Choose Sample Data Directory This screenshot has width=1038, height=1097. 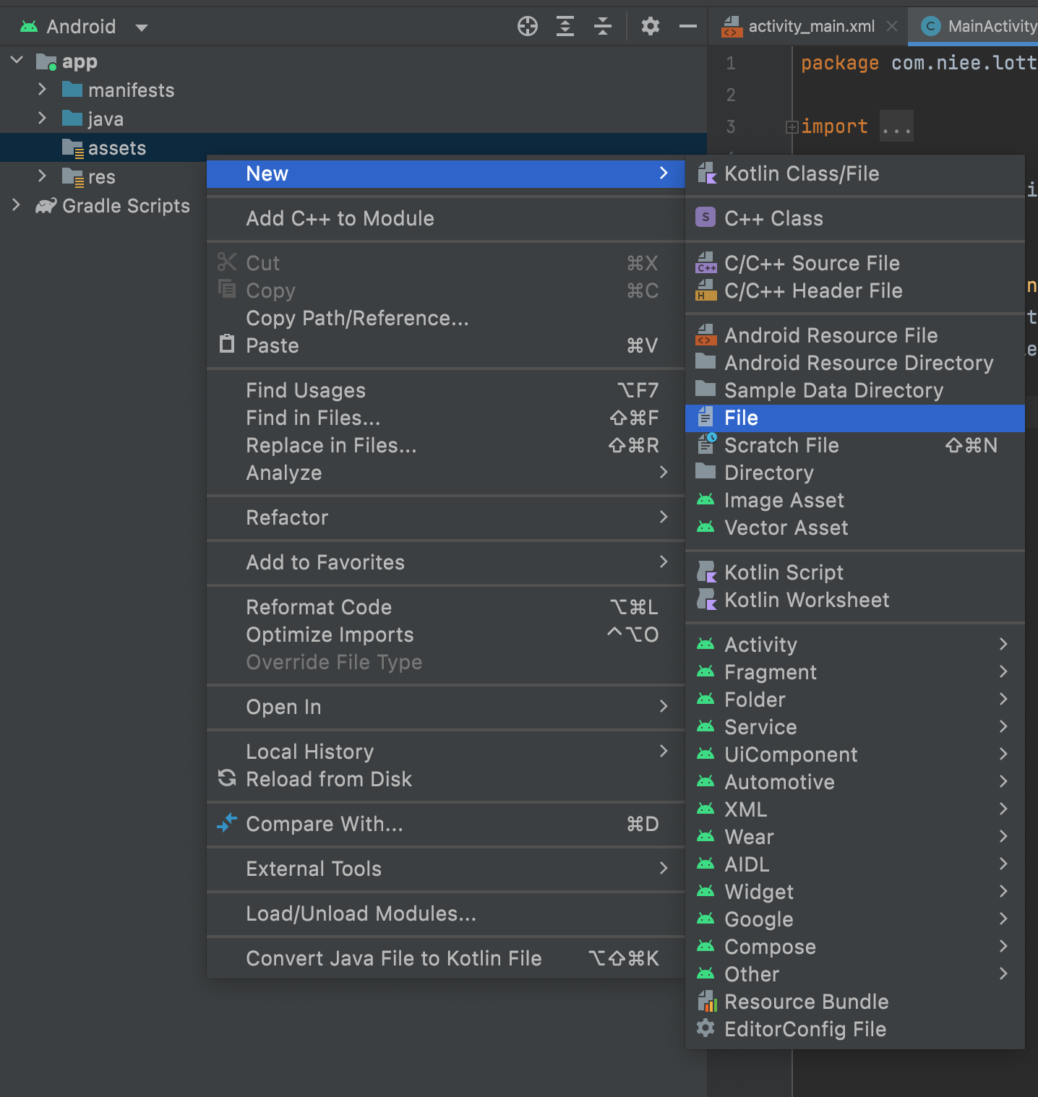tap(855, 391)
